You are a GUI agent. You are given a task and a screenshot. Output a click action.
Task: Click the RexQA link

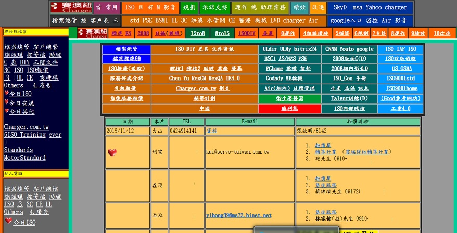[x=215, y=79]
